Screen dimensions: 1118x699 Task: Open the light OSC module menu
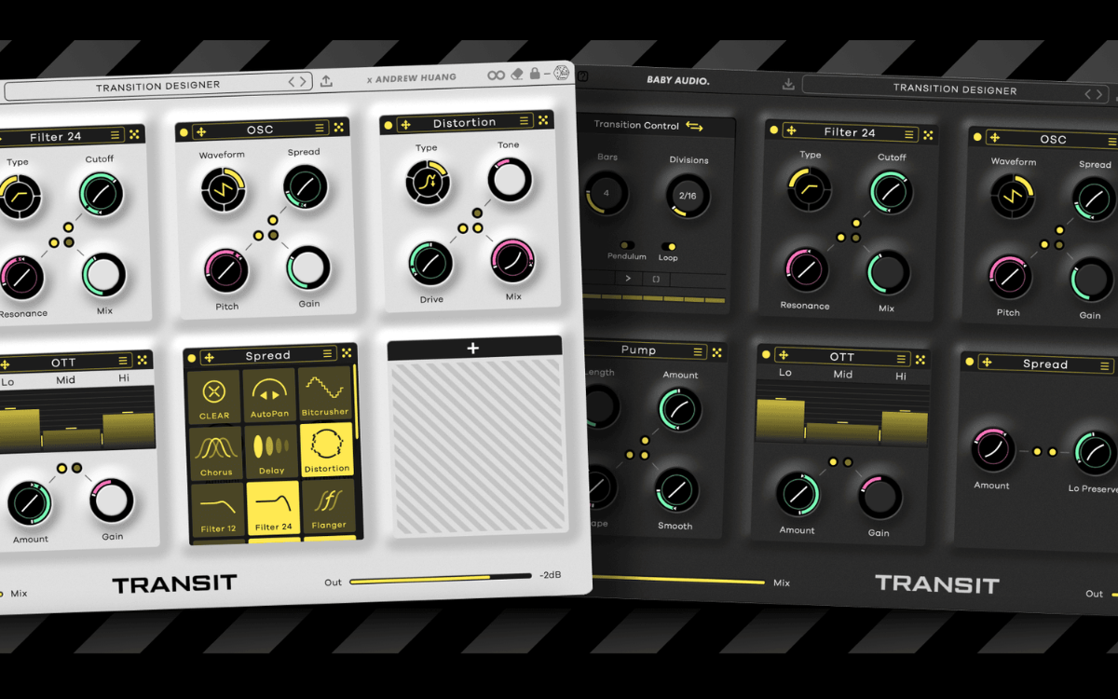pos(320,129)
